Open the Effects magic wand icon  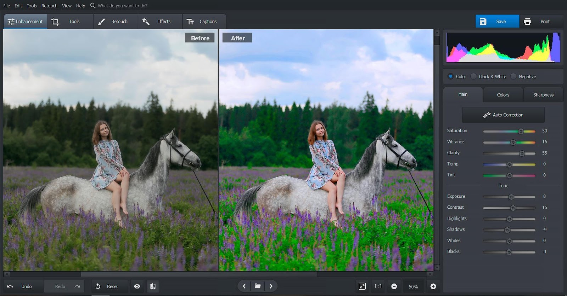pos(146,22)
